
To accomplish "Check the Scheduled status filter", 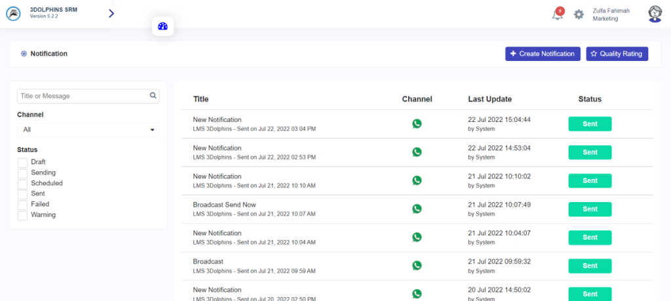I will [22, 184].
